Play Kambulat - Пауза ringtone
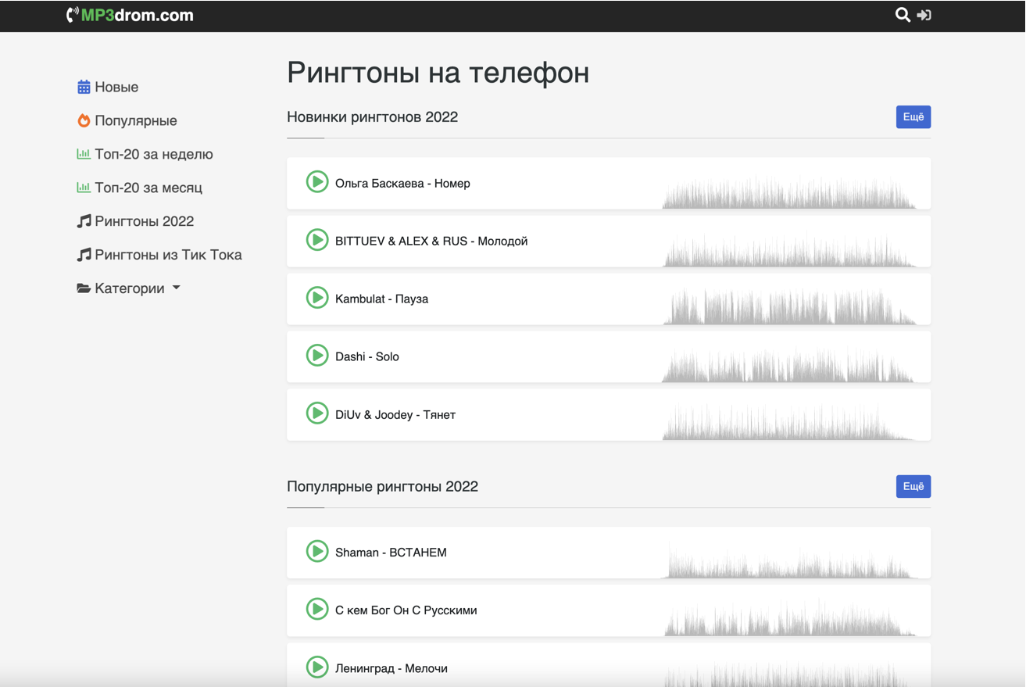 click(316, 298)
